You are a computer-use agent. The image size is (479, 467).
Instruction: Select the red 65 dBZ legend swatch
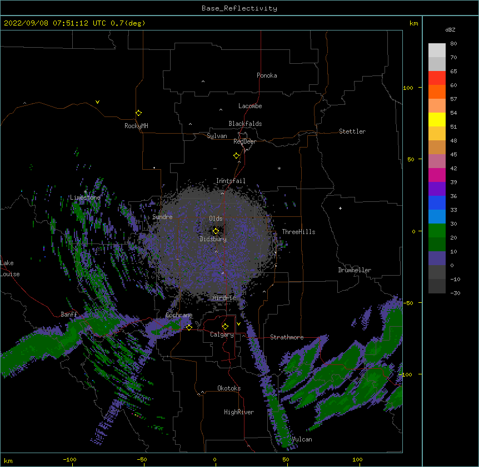[x=437, y=78]
